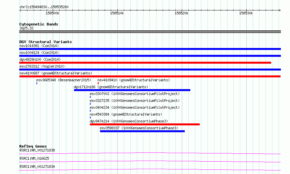Open the RSRC1|NM_016625 gene label

tap(34, 158)
